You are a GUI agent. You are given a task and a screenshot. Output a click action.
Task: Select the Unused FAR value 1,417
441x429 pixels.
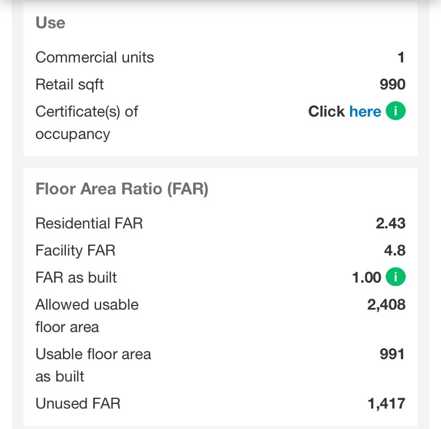386,403
